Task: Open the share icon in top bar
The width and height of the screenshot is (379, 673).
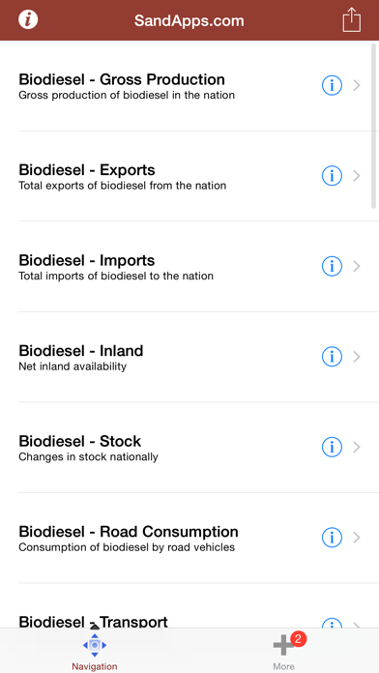Action: pos(352,19)
